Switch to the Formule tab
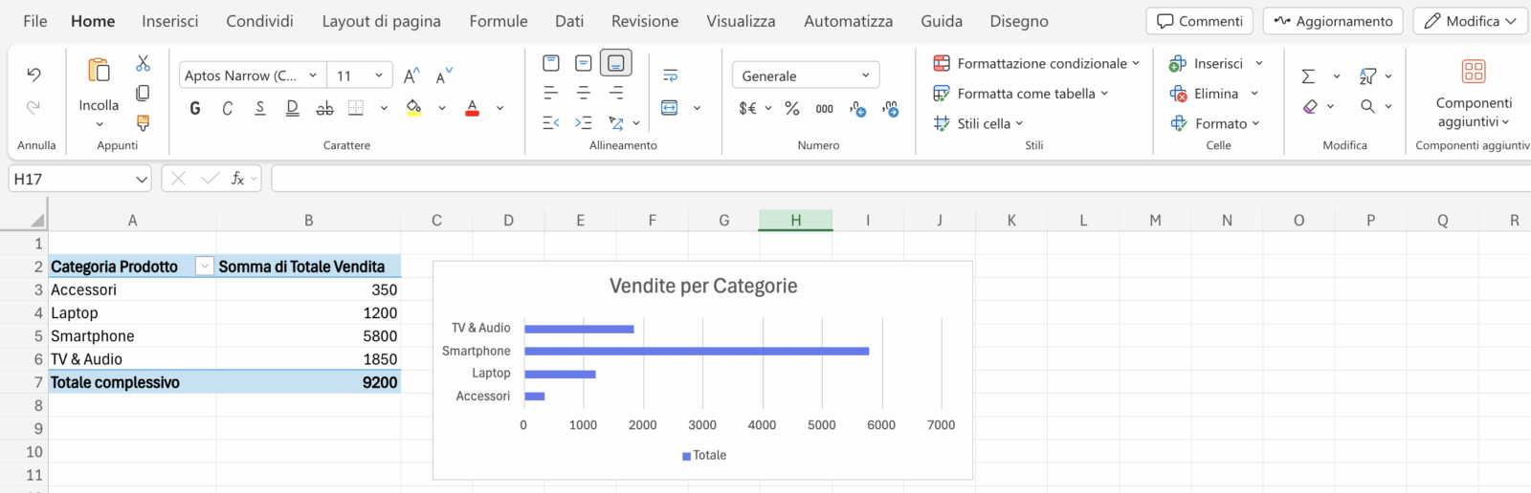 tap(498, 21)
